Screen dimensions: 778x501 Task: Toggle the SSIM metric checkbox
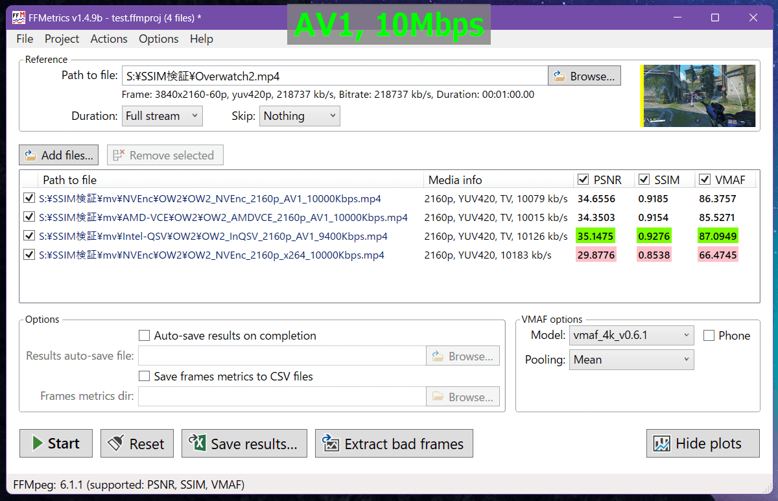tap(644, 180)
